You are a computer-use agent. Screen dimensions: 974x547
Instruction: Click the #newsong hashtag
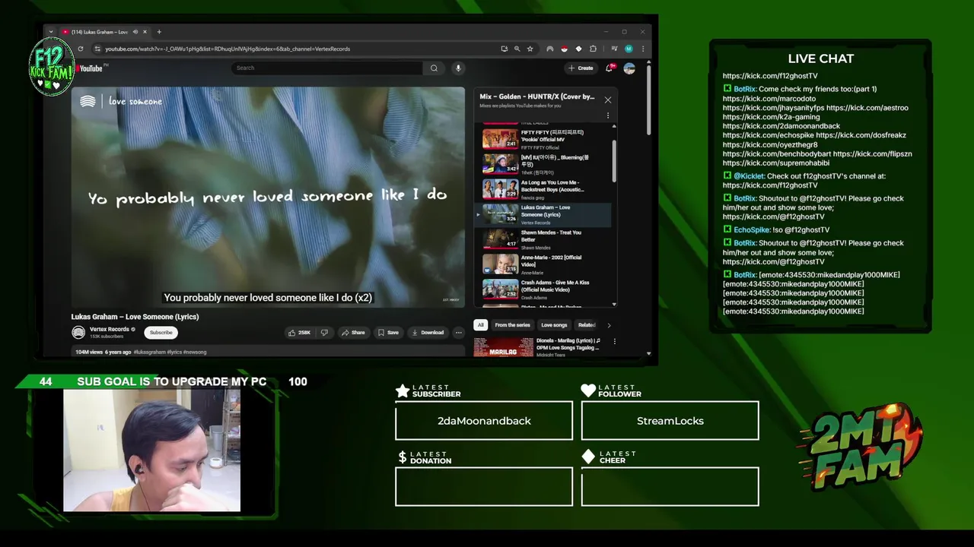point(193,352)
